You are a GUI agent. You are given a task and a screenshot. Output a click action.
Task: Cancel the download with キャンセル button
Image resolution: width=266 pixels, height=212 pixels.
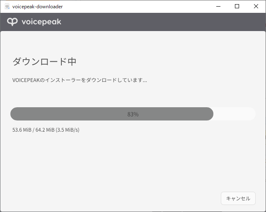pyautogui.click(x=238, y=198)
